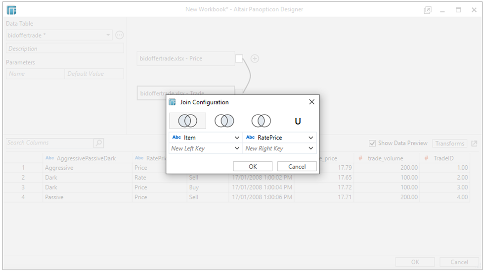Click the ellipsis icon next to data table name
This screenshot has width=484, height=272.
coord(119,35)
